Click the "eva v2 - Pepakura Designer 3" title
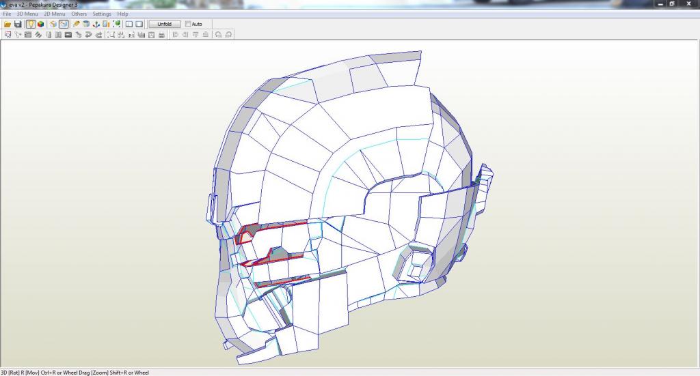The width and height of the screenshot is (700, 376). [43, 5]
